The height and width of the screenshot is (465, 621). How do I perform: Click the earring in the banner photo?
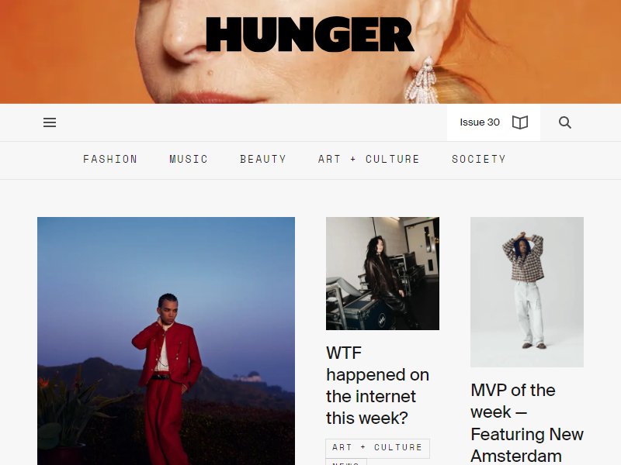tap(422, 81)
